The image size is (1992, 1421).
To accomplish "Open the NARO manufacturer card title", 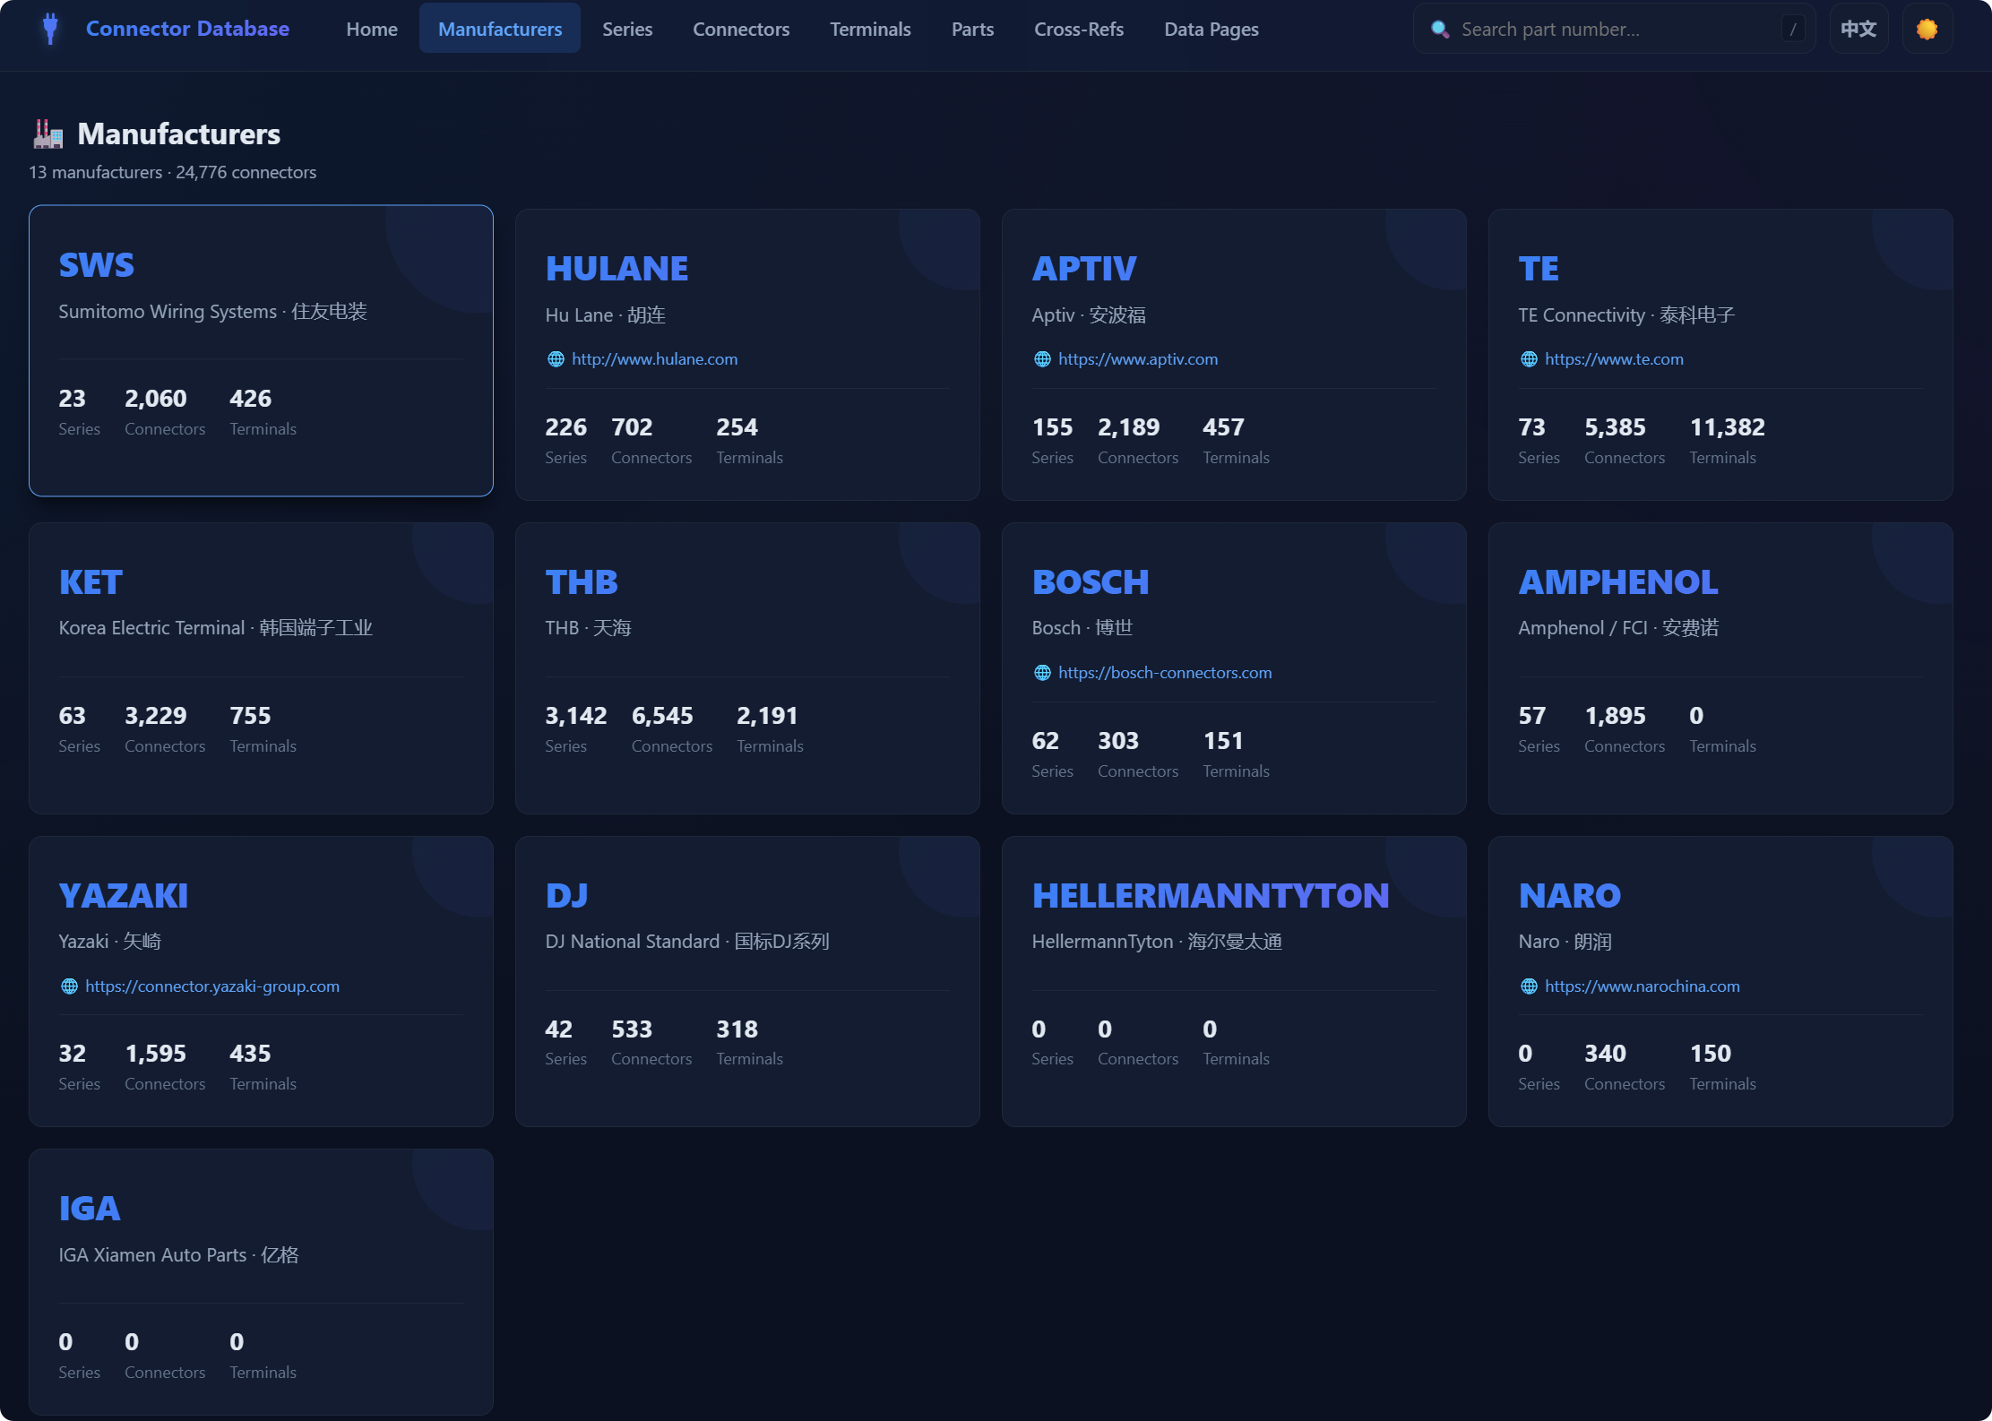I will point(1570,896).
